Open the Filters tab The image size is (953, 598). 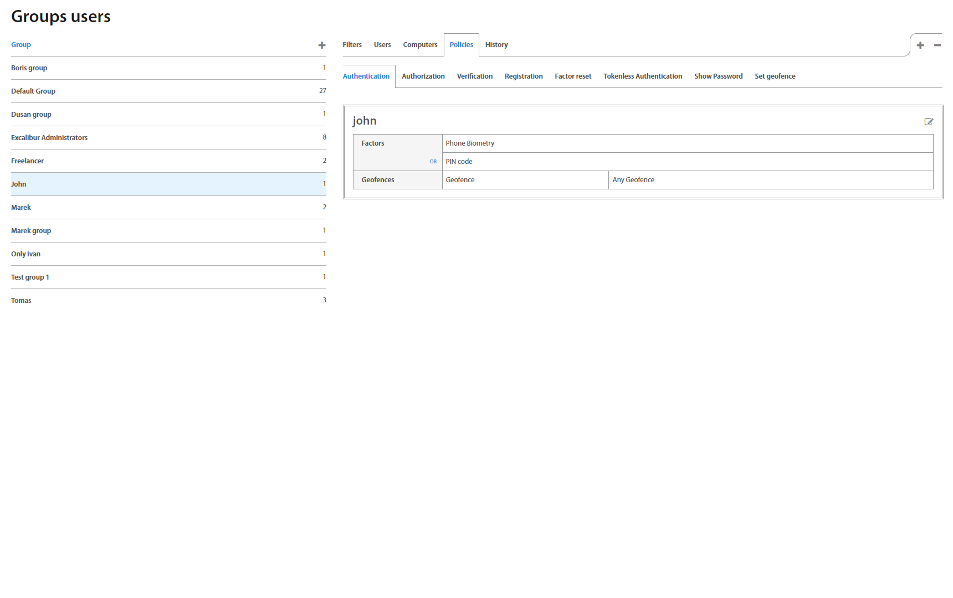352,45
